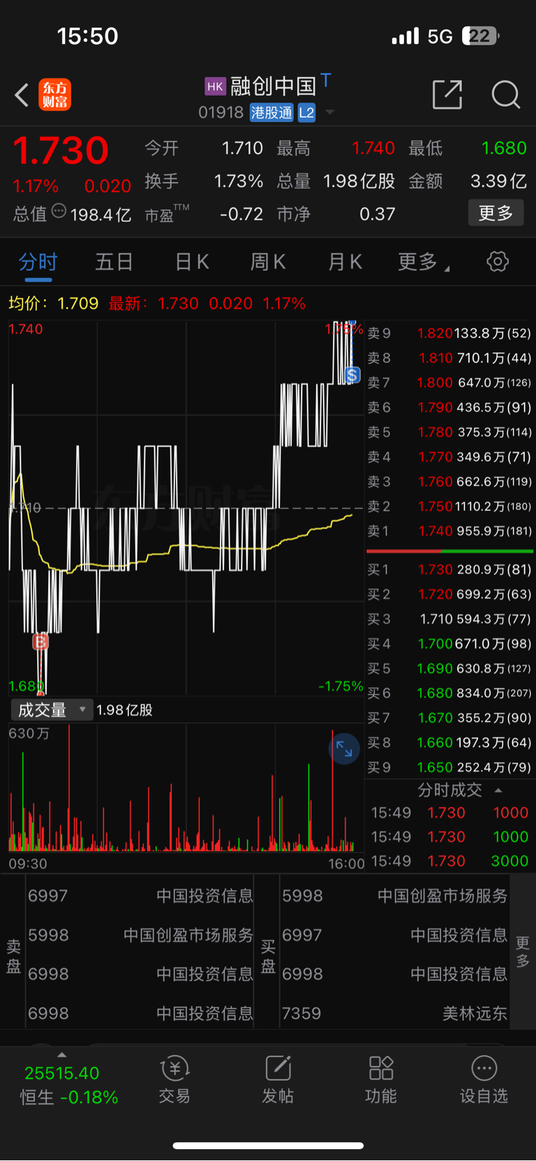
Task: Select 卖7 order row at 1.800
Action: pyautogui.click(x=449, y=383)
